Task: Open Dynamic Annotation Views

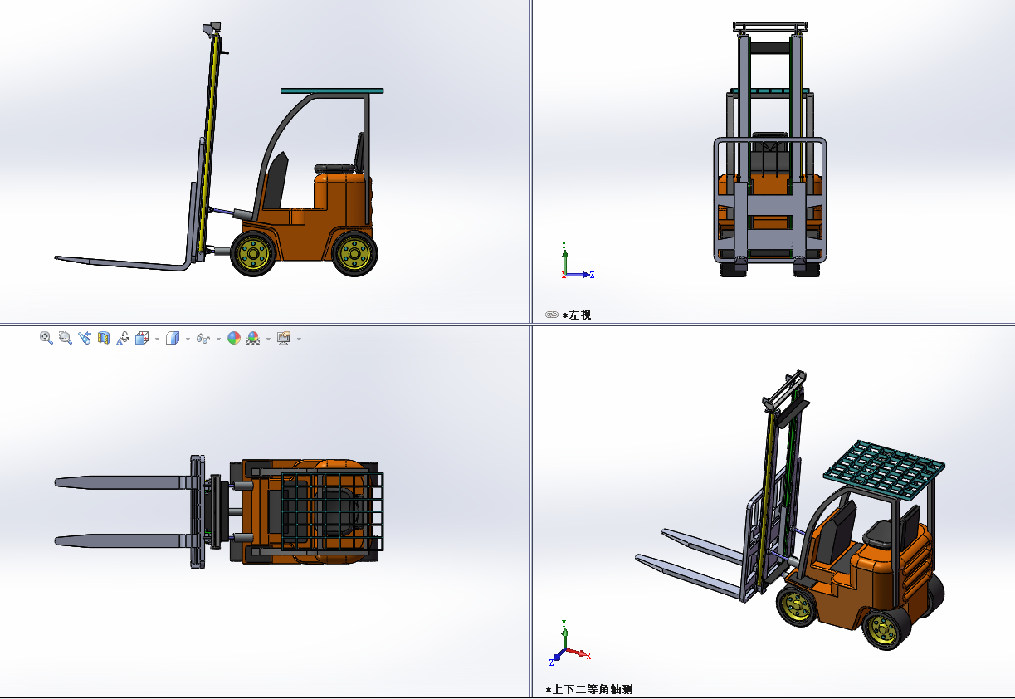Action: point(123,338)
